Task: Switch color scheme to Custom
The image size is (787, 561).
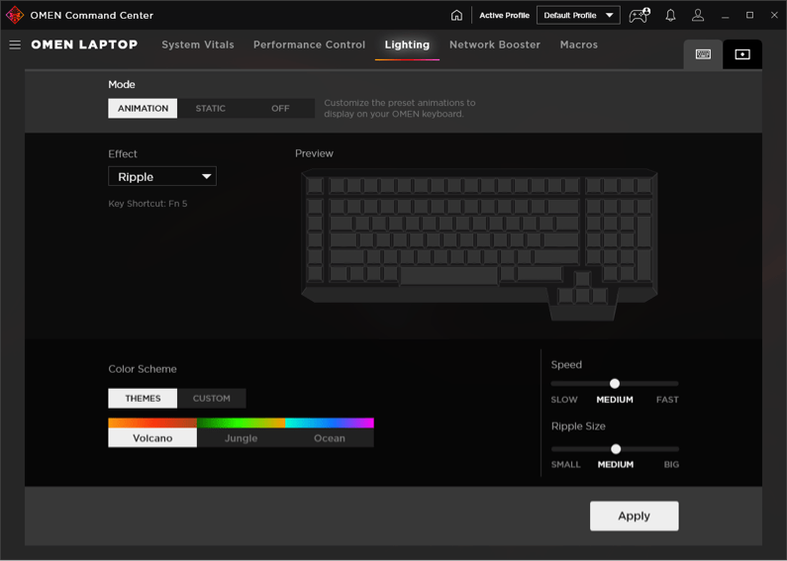Action: pyautogui.click(x=211, y=398)
